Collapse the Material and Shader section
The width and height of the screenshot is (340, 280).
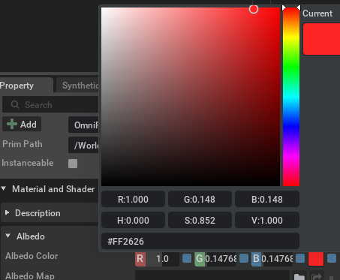[x=4, y=188]
